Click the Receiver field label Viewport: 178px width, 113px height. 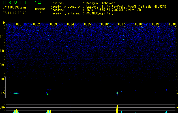tap(57, 10)
